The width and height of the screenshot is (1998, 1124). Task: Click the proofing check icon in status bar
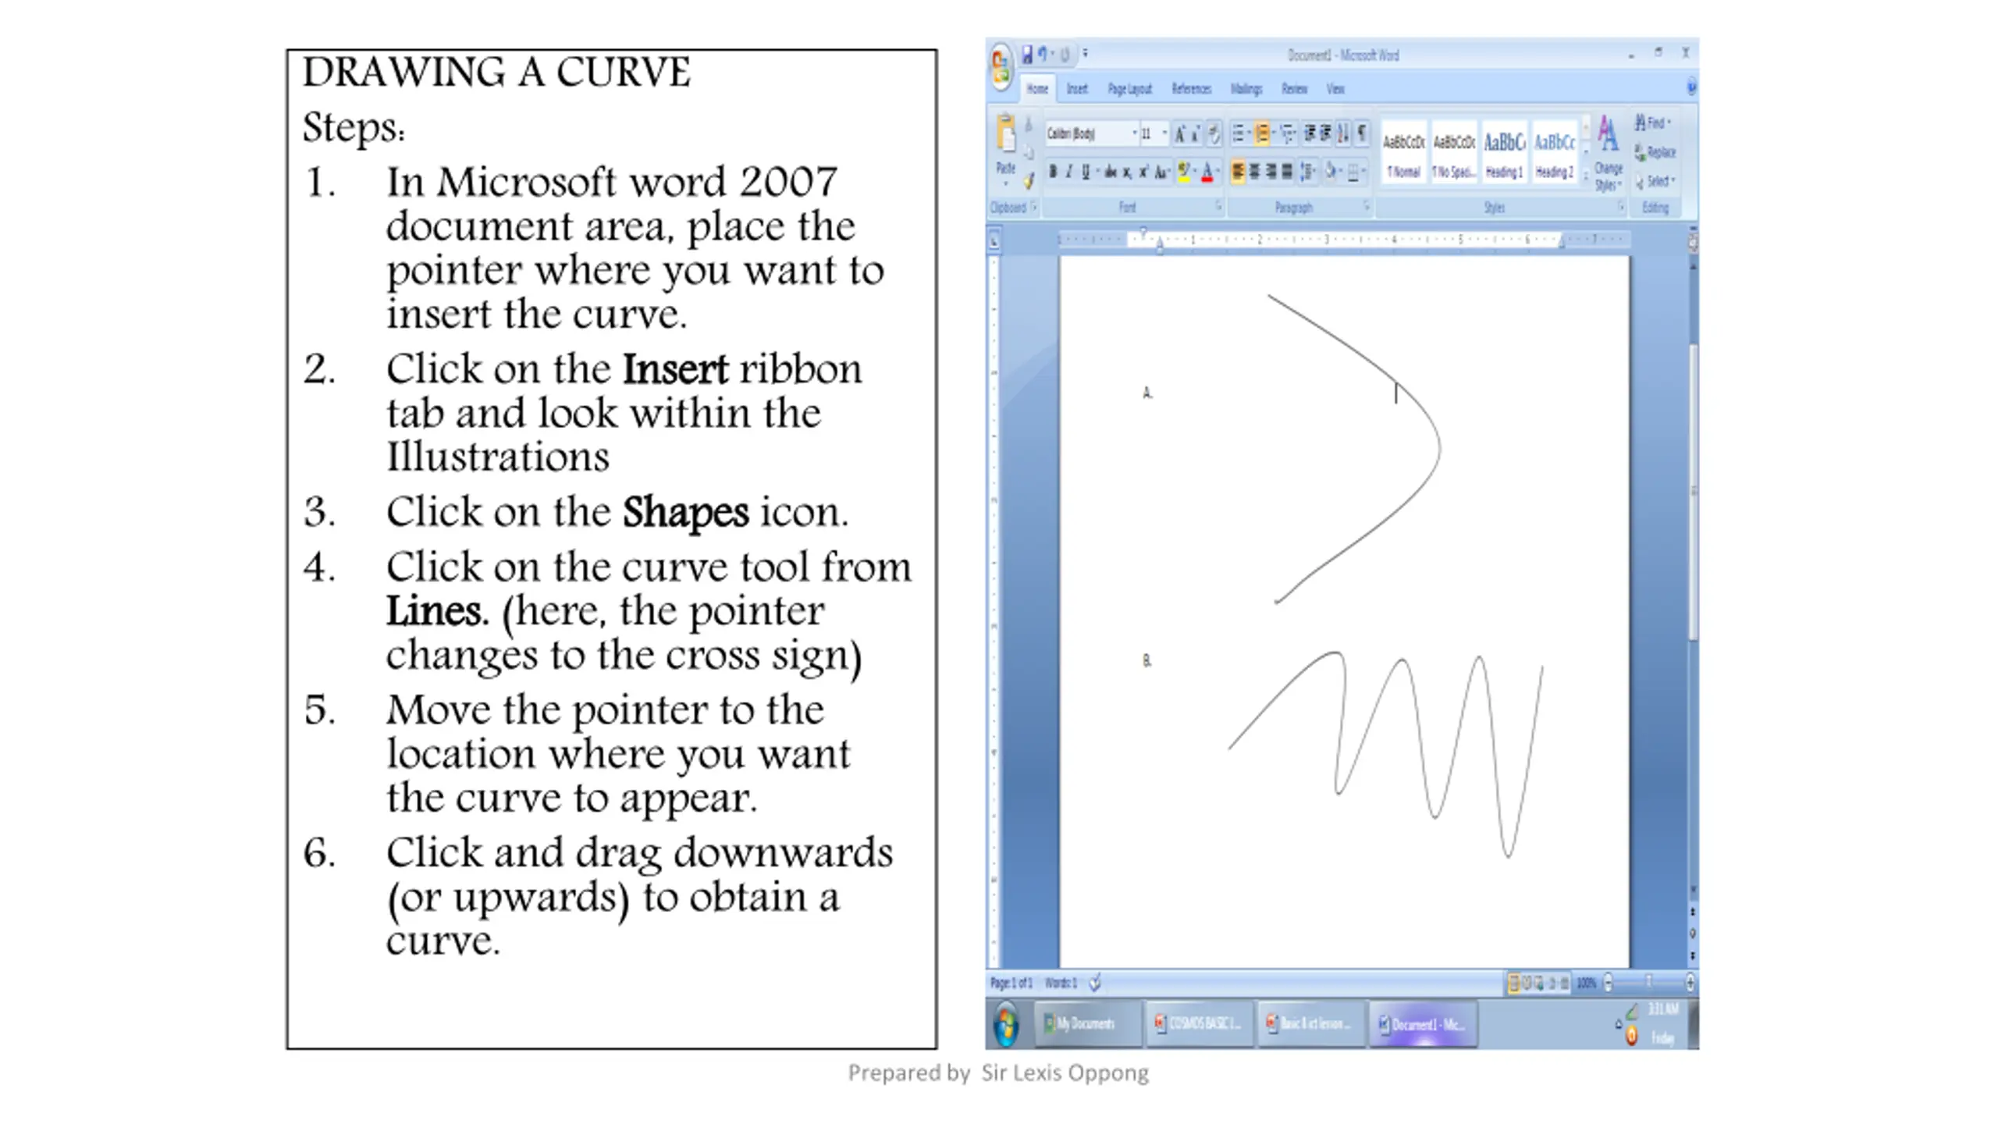tap(1096, 983)
